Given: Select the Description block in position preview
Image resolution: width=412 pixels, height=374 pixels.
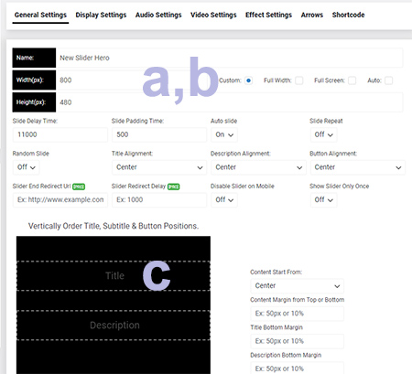Looking at the screenshot, I should click(114, 326).
